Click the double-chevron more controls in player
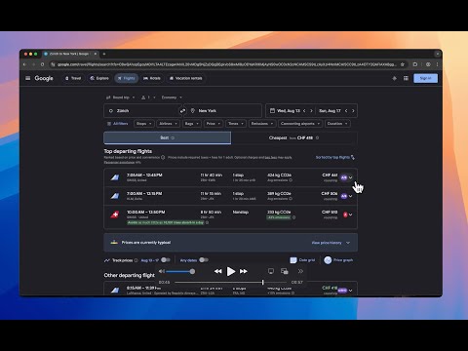The height and width of the screenshot is (351, 468). click(x=300, y=271)
